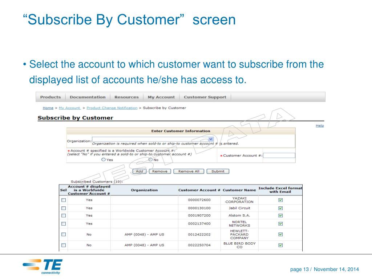Click the Add button

point(139,171)
